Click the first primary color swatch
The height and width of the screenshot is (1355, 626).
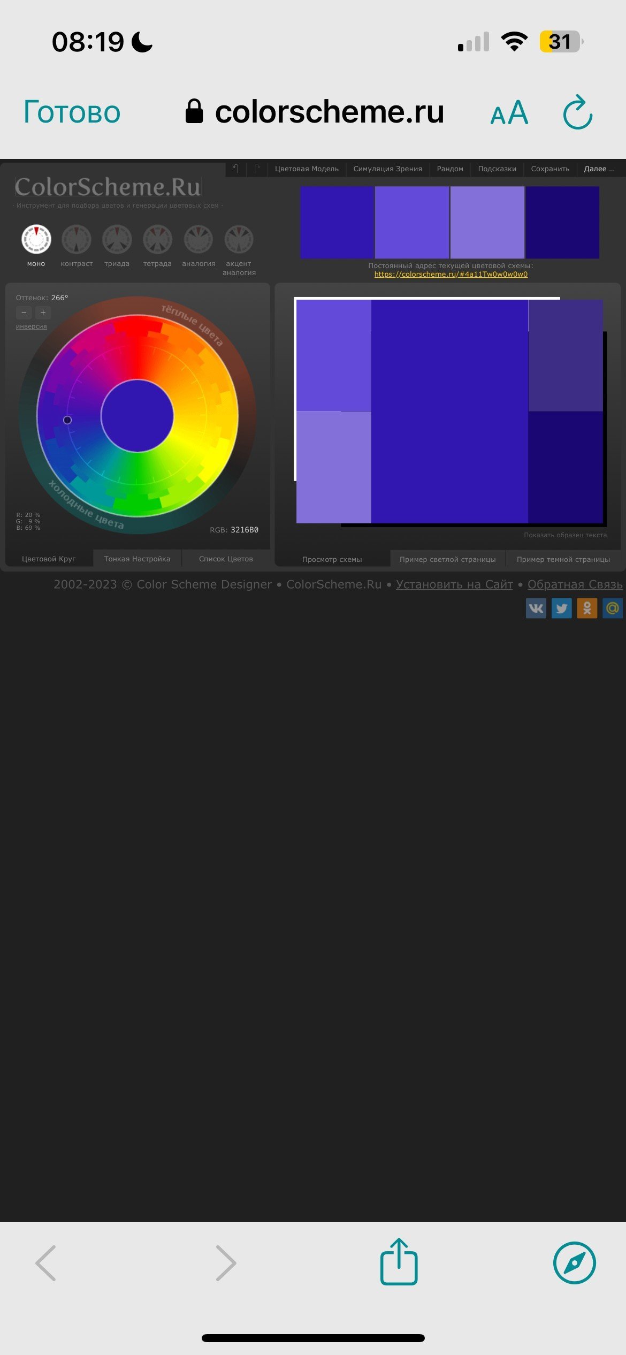click(x=337, y=223)
